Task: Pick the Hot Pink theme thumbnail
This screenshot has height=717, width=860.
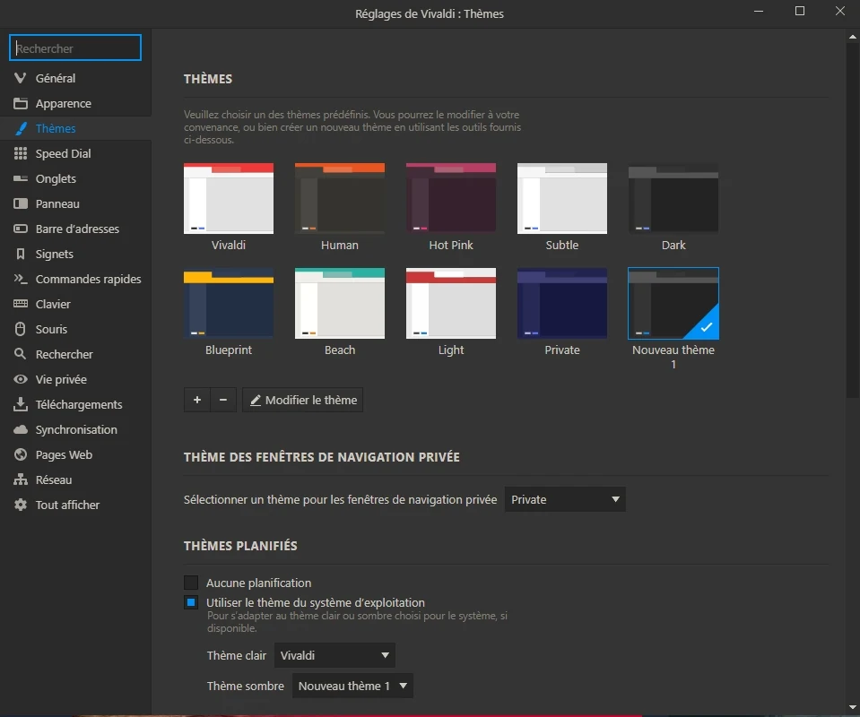Action: (451, 198)
